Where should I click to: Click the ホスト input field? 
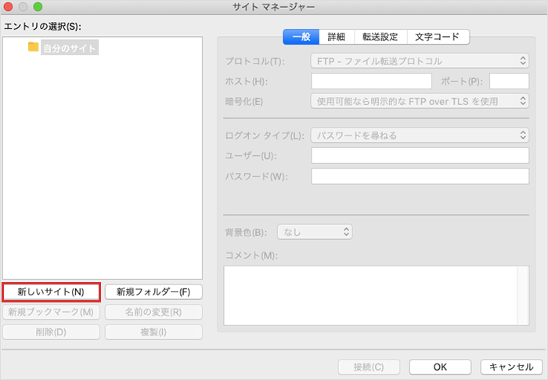pos(371,81)
